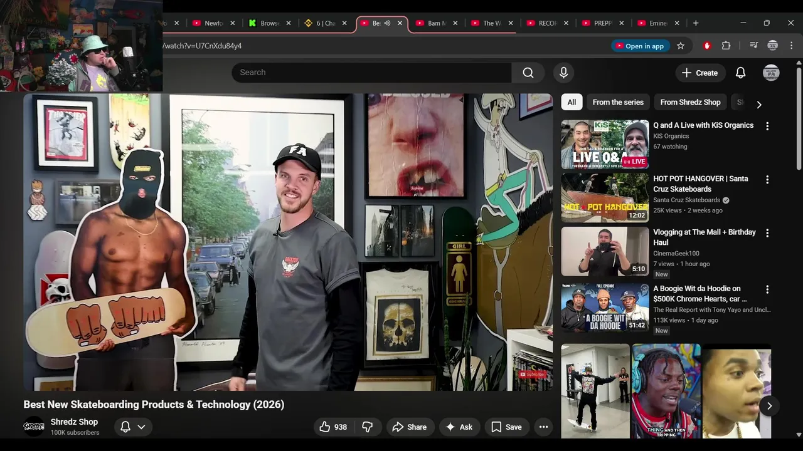
Task: Save the video to a playlist
Action: [506, 427]
